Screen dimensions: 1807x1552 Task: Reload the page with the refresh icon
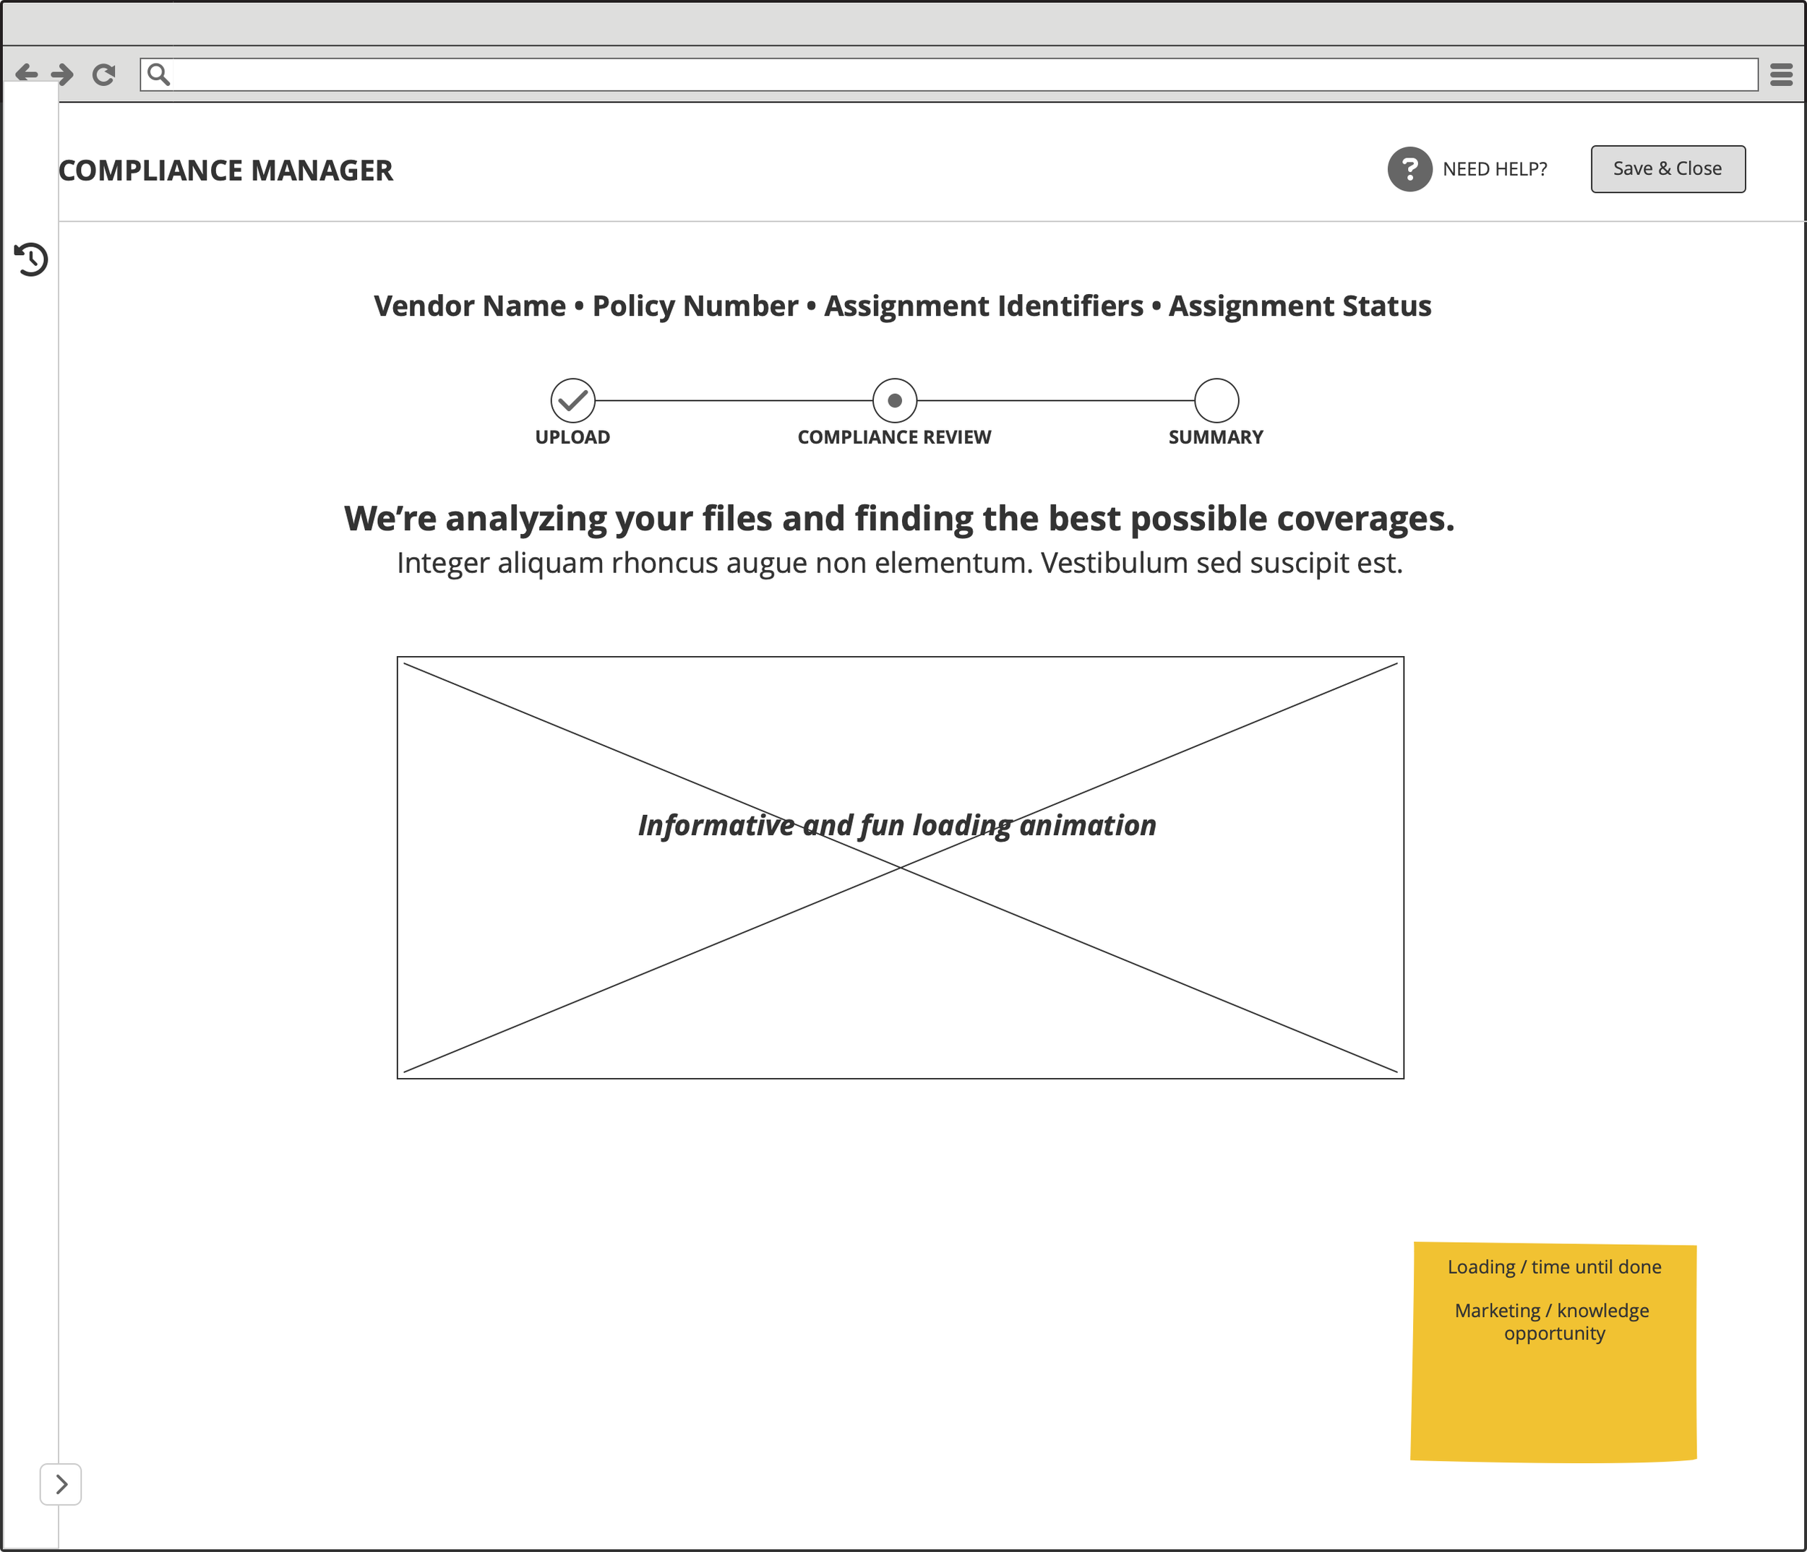point(104,75)
